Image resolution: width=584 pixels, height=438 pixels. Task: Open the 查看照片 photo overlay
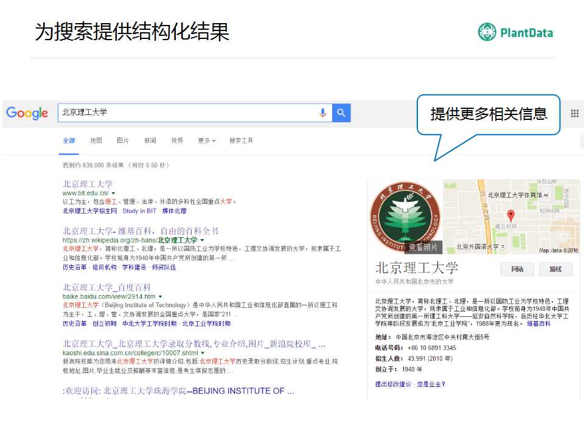(423, 247)
